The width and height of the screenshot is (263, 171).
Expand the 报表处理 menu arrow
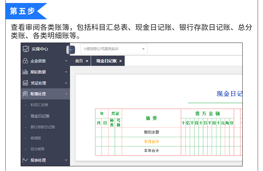coord(66,160)
